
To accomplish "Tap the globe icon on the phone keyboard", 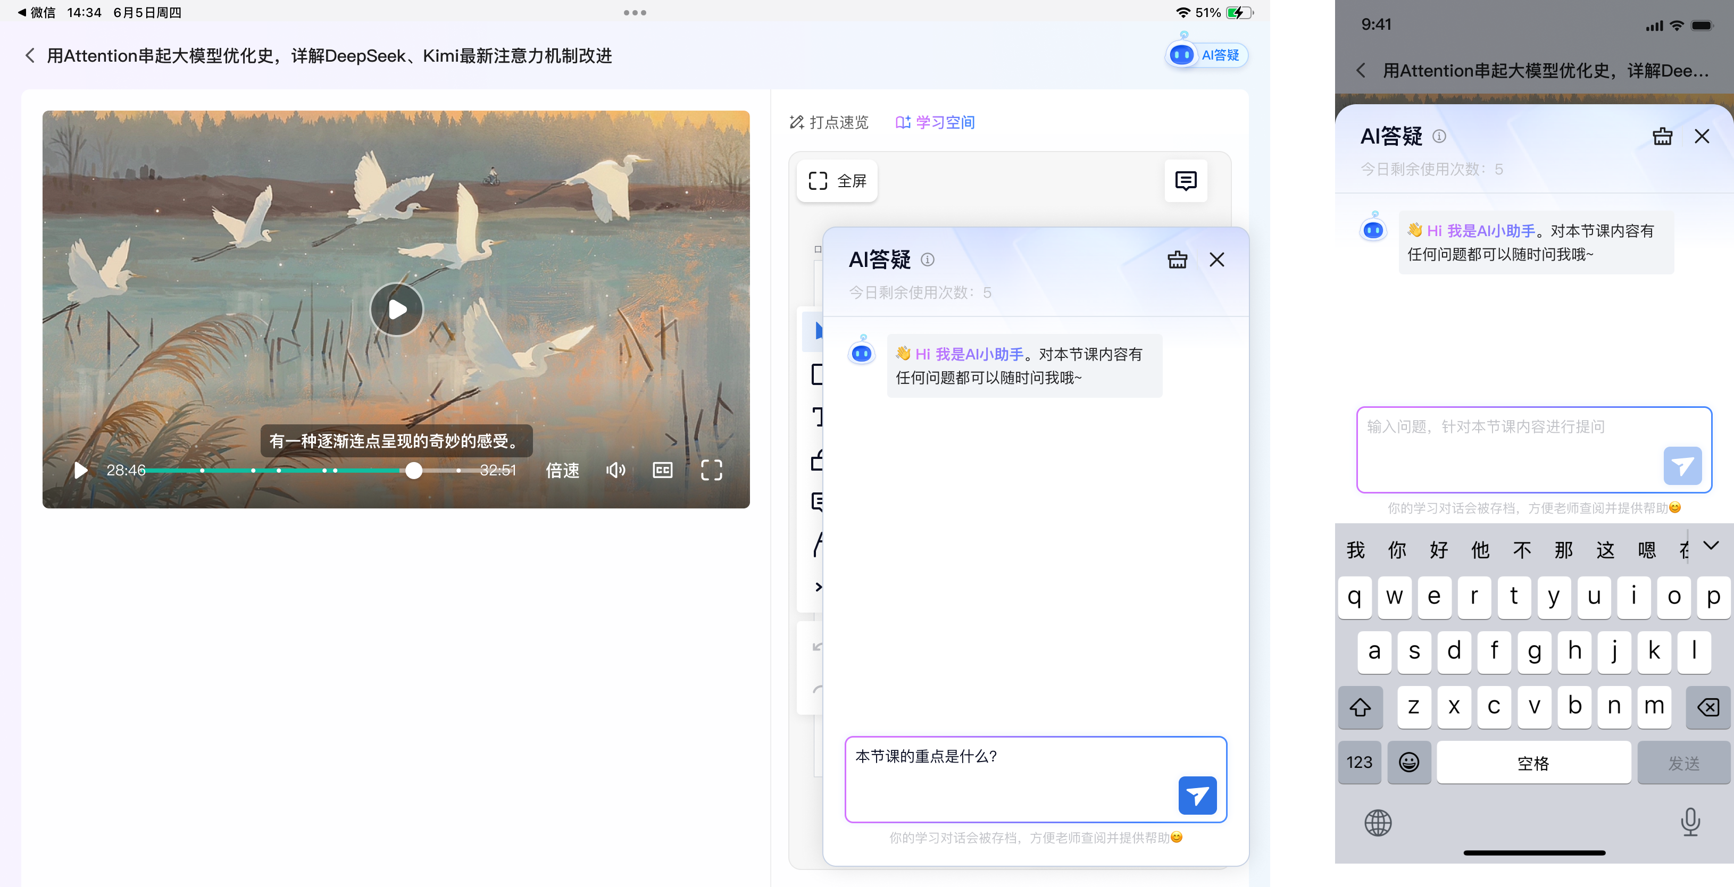I will (x=1377, y=823).
